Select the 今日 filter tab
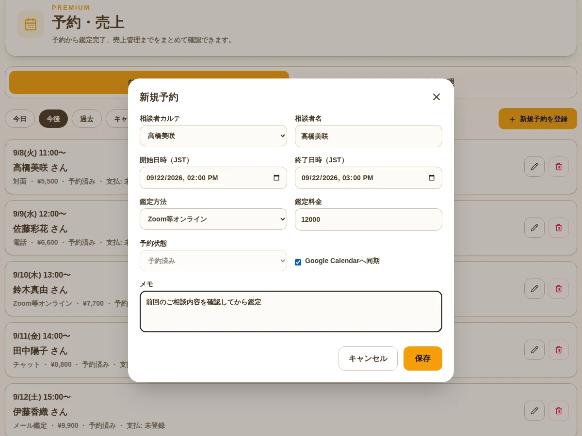 click(20, 119)
